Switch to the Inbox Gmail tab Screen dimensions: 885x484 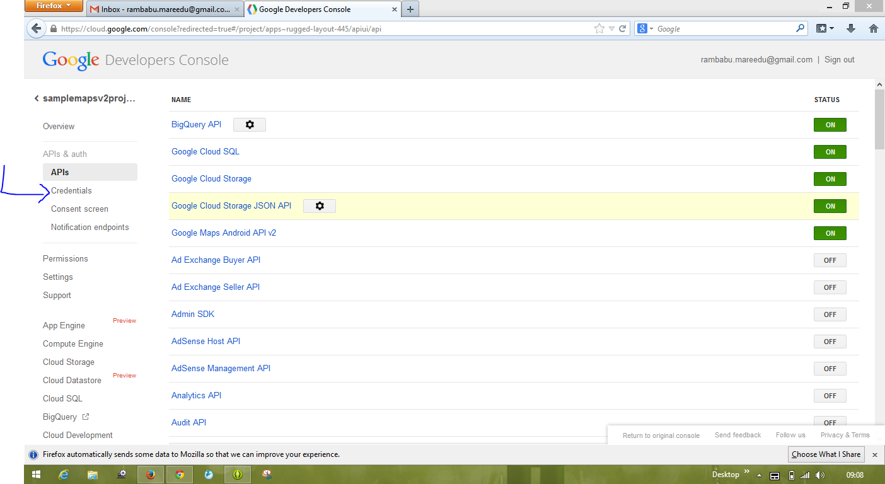pyautogui.click(x=164, y=9)
